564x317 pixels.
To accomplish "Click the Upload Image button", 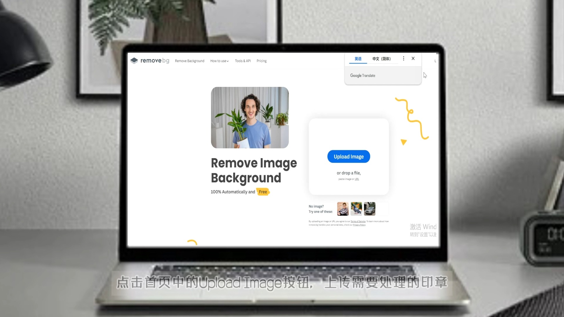I will coord(349,156).
